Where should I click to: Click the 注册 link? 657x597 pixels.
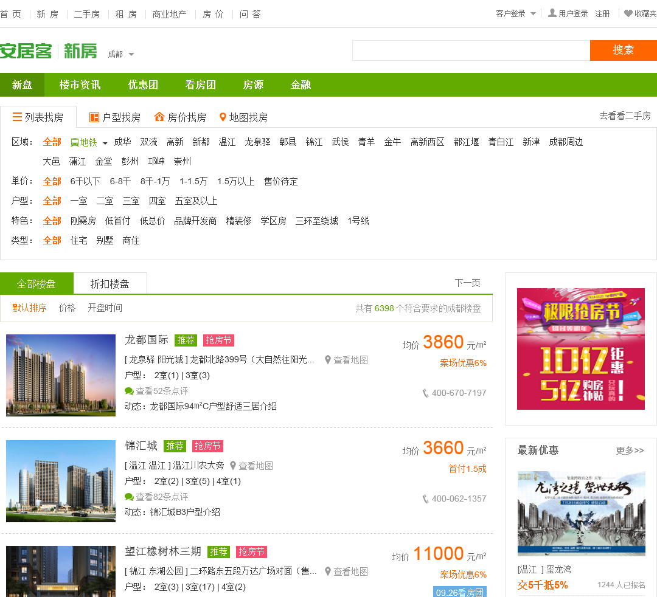602,14
